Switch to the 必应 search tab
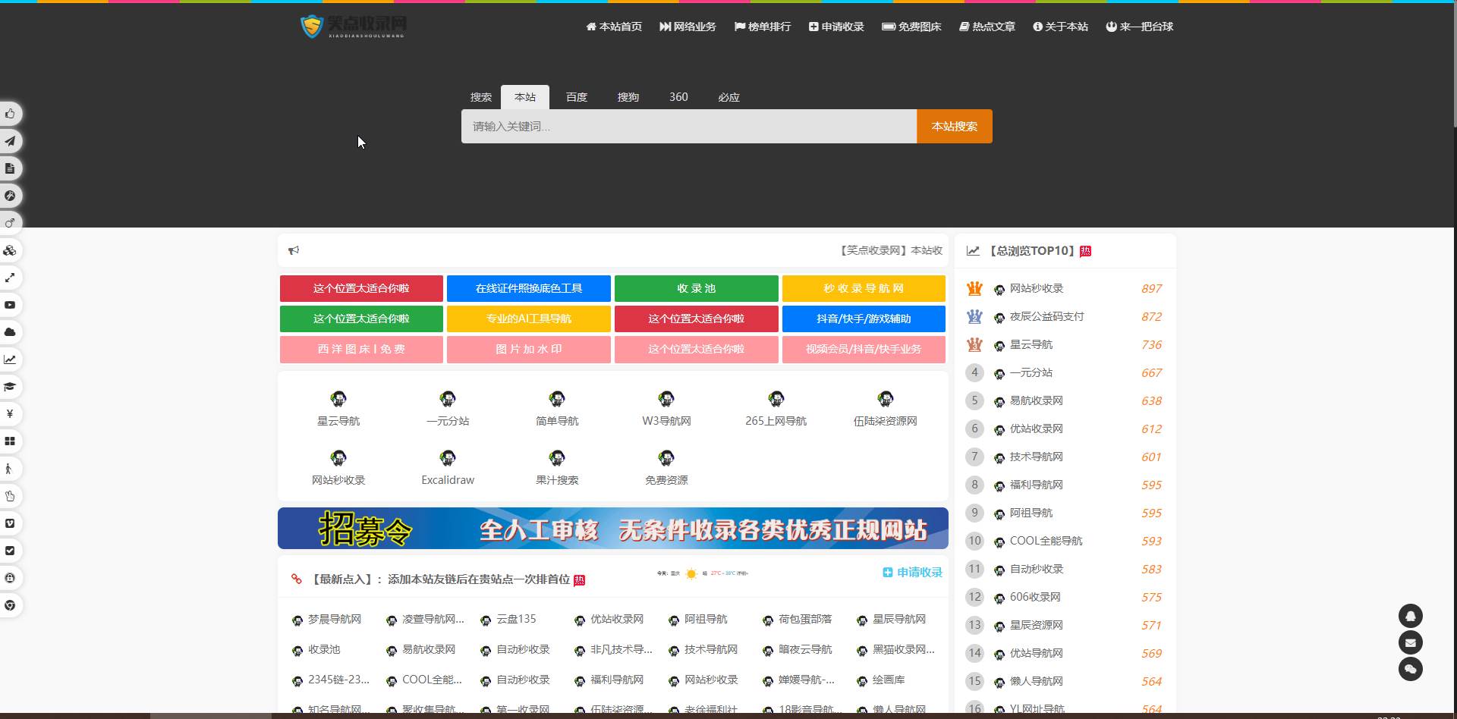The image size is (1457, 719). (728, 97)
